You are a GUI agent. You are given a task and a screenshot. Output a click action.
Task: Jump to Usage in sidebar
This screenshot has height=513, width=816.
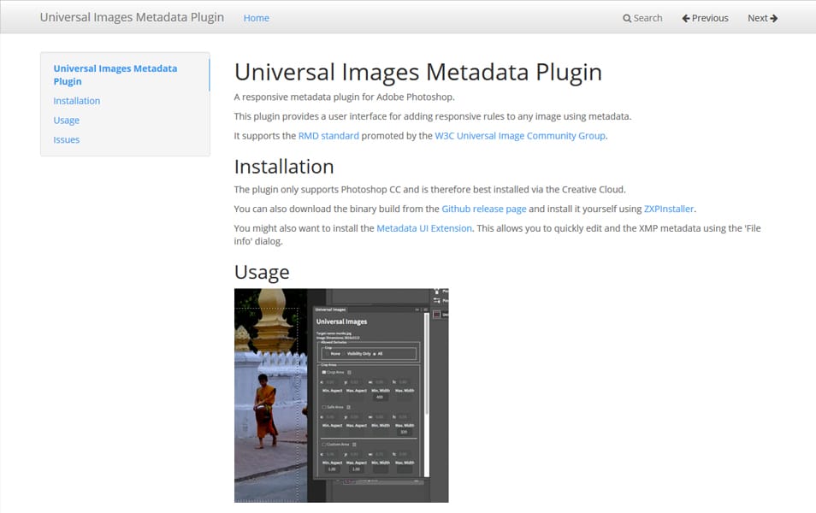tap(66, 121)
